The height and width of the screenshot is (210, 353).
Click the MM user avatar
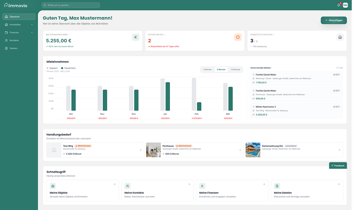pos(345,5)
